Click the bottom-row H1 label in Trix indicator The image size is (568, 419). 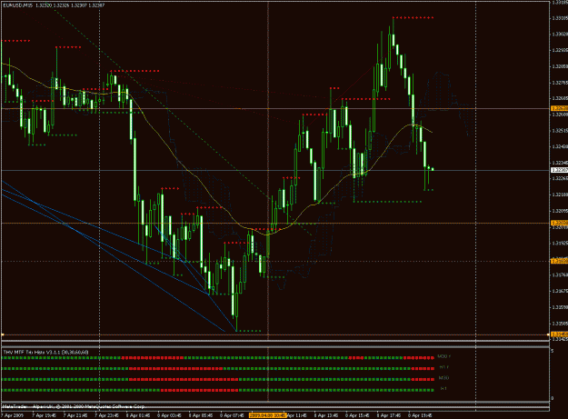click(x=443, y=389)
